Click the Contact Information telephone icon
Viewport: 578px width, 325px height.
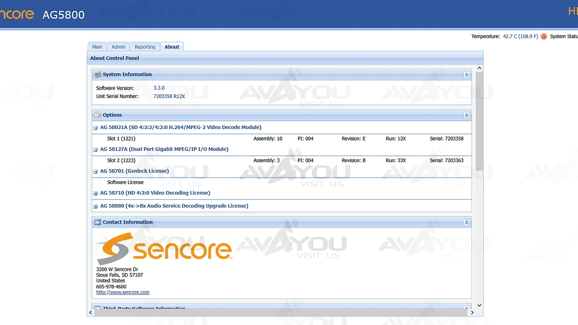[x=98, y=222]
